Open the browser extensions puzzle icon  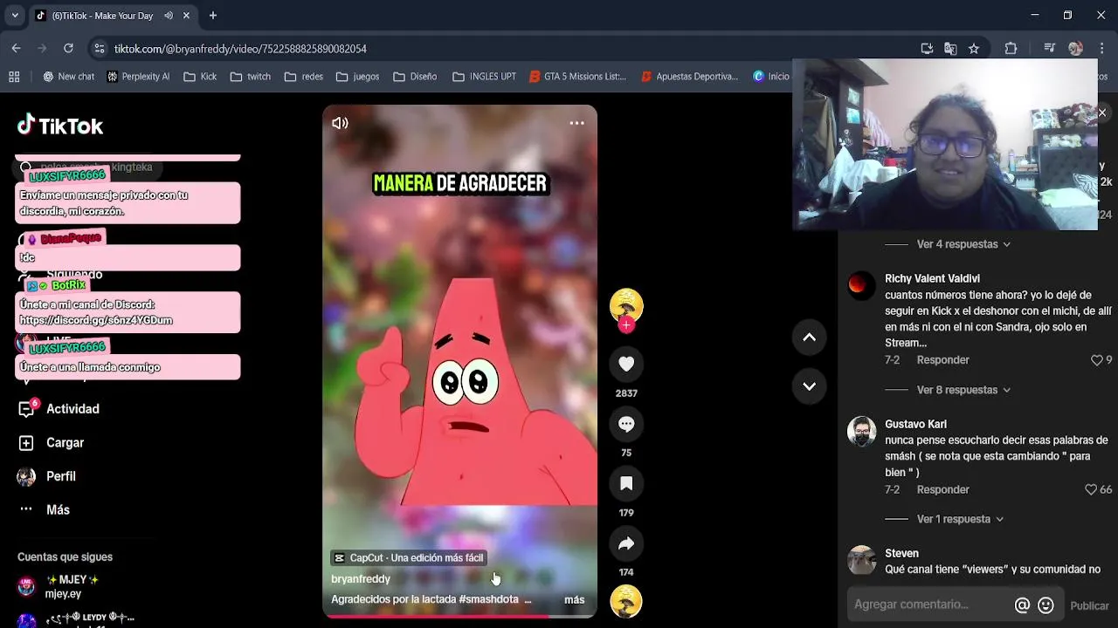click(1011, 49)
